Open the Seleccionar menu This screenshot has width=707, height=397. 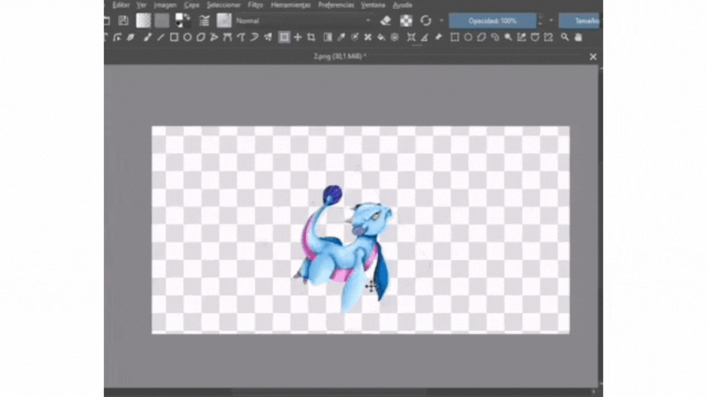[x=224, y=5]
